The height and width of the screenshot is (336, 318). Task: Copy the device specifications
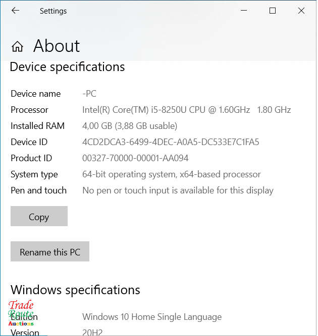pos(39,216)
